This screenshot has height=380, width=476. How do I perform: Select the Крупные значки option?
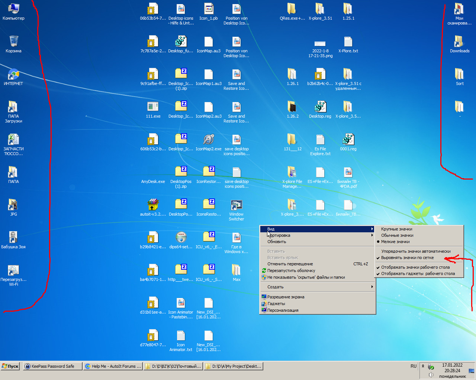click(x=396, y=229)
